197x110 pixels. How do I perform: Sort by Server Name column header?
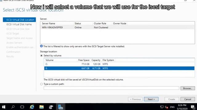click(x=49, y=24)
